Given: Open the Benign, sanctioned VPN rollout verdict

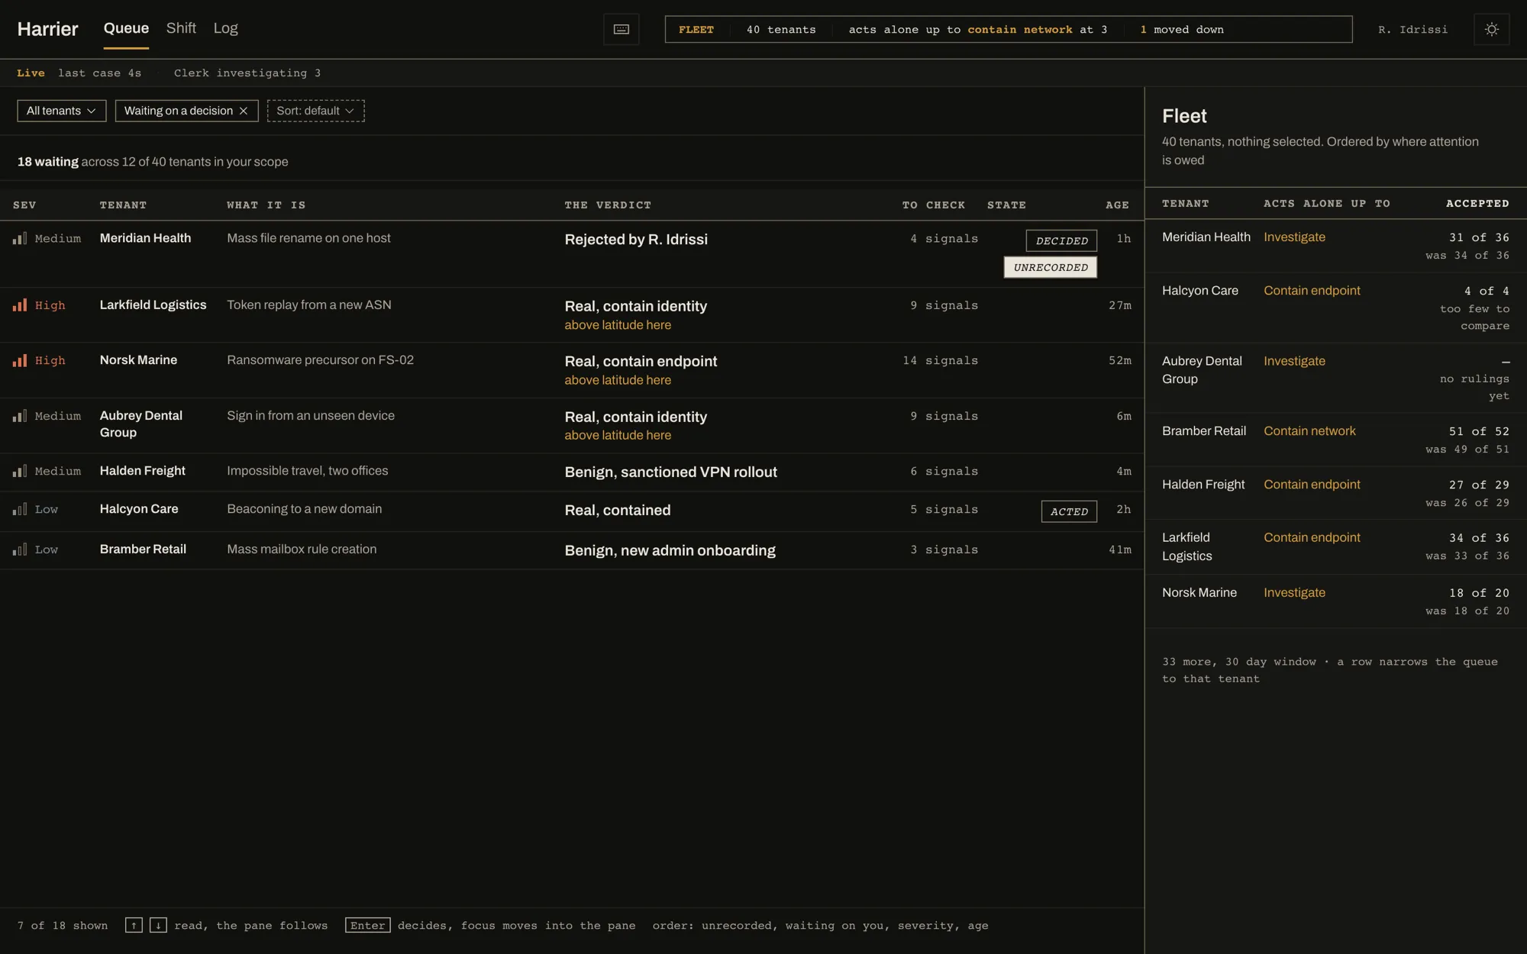Looking at the screenshot, I should point(671,472).
